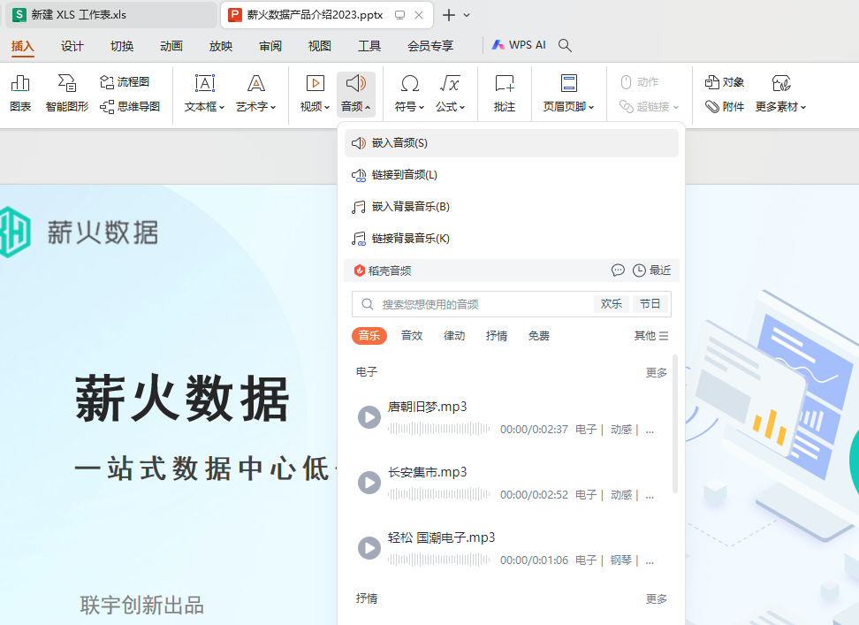Click 更多 next to 抒情 section
Image resolution: width=859 pixels, height=625 pixels.
(x=657, y=599)
